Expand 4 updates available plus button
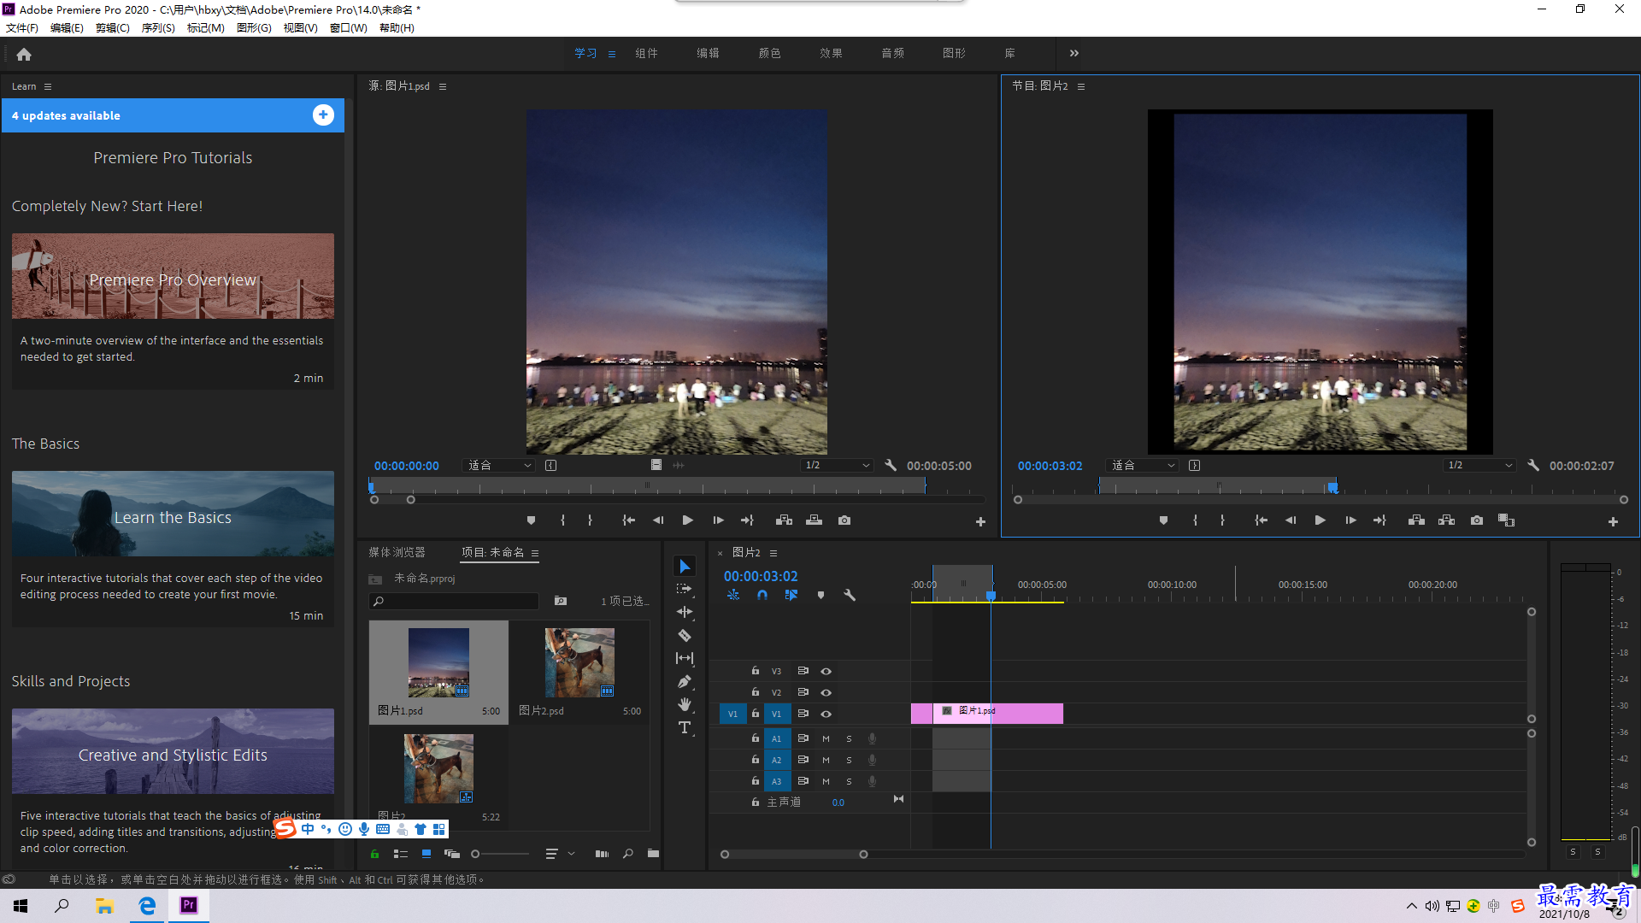 pos(323,115)
